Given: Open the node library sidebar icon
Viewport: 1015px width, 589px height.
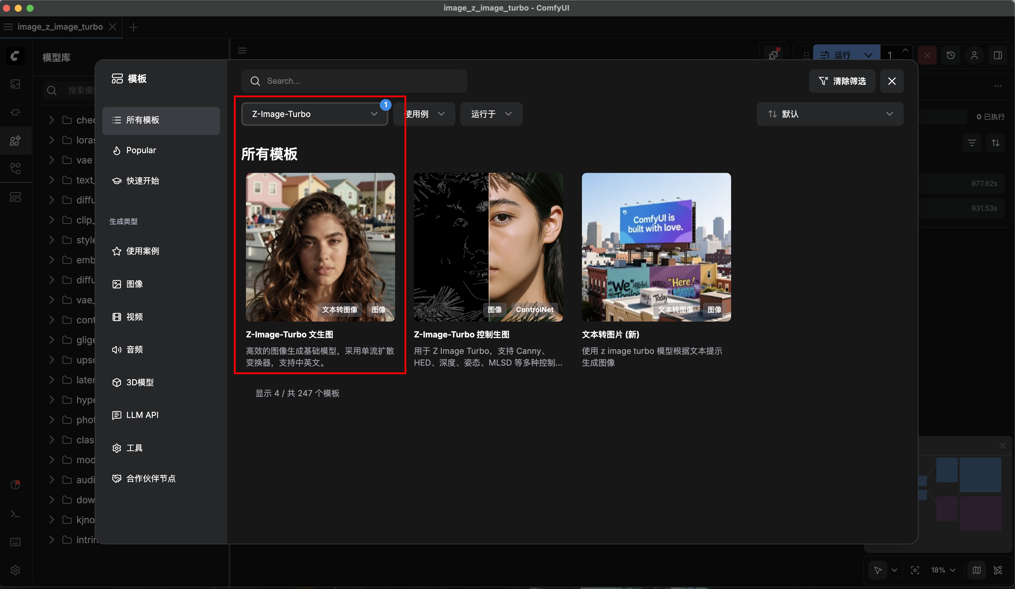Looking at the screenshot, I should (x=15, y=112).
